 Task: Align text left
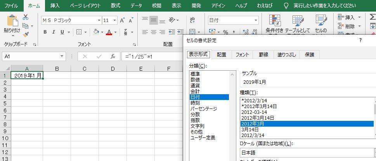[145, 32]
